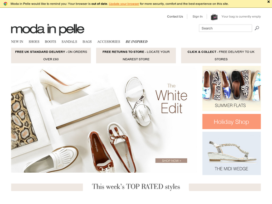This screenshot has width=272, height=204.
Task: Follow the Update your browser link
Action: (x=124, y=4)
